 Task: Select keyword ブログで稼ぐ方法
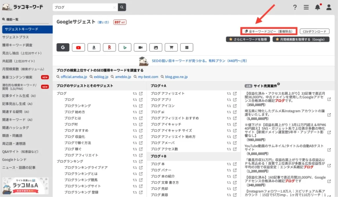click(x=78, y=143)
